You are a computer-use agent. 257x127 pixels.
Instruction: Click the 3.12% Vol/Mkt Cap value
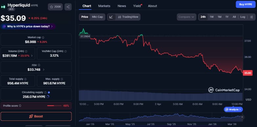(54, 56)
